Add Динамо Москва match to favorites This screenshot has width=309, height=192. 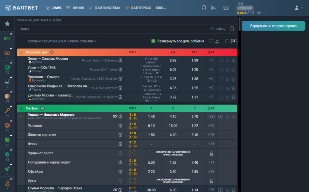point(233,97)
